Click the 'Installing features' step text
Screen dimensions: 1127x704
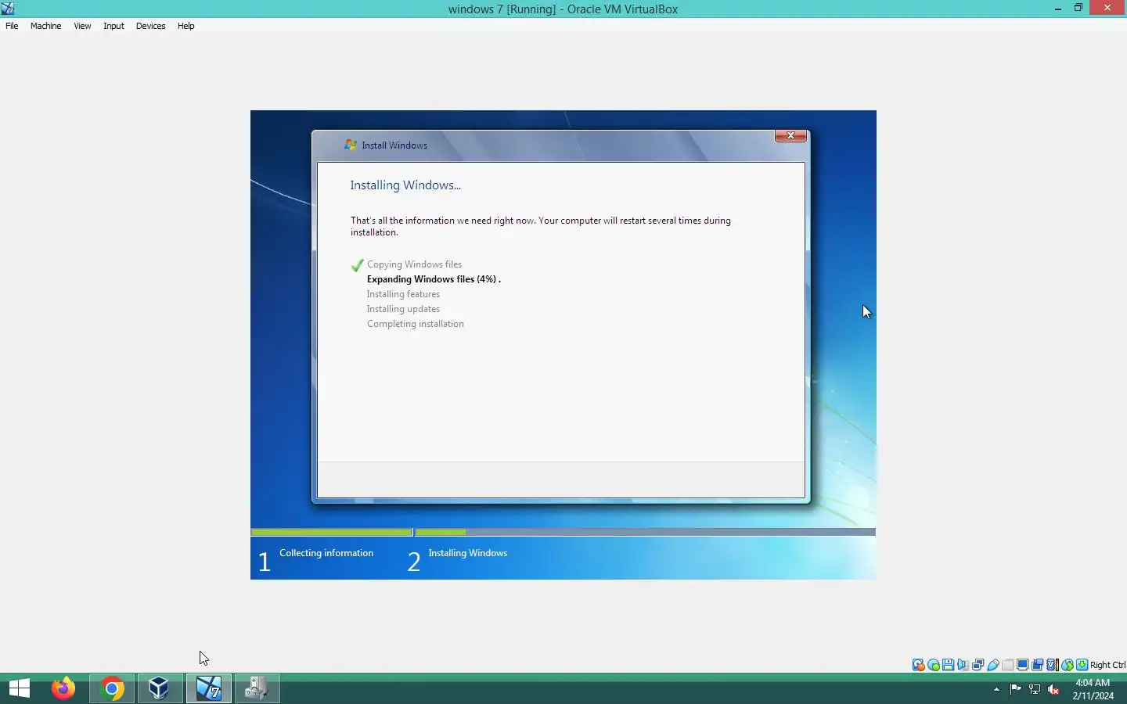click(x=403, y=294)
